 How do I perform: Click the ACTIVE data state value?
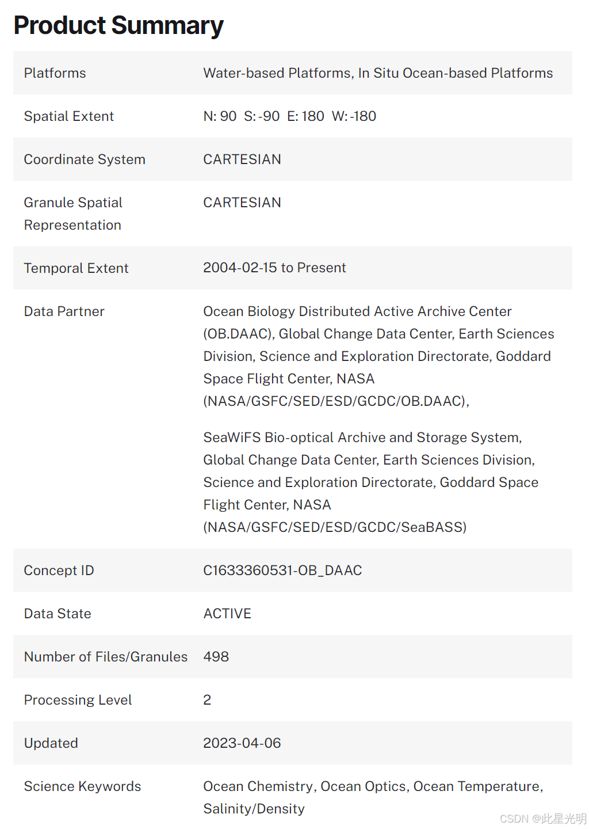pyautogui.click(x=227, y=614)
